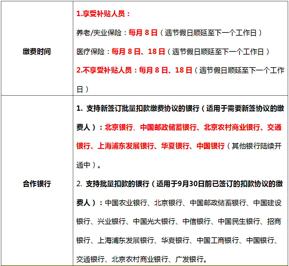Screen dimensions: 289x266
Task: Click the red text 2.不享受补贴人员
Action: tap(104, 70)
